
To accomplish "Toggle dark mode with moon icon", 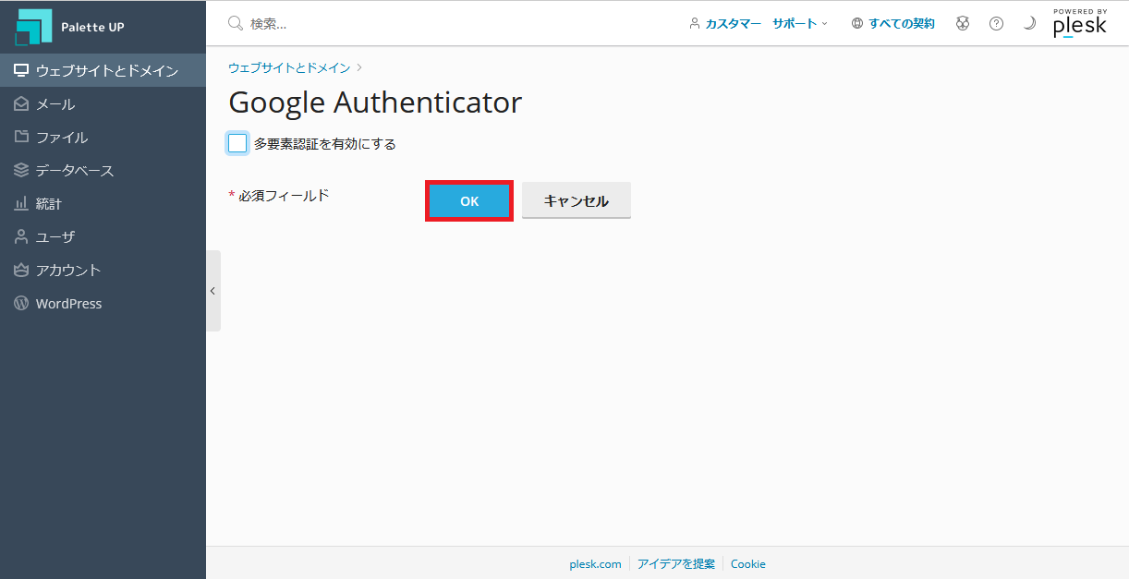I will [x=1029, y=23].
